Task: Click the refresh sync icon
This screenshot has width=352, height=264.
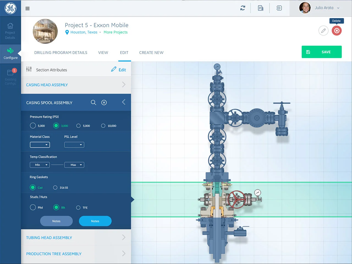Action: coord(243,8)
